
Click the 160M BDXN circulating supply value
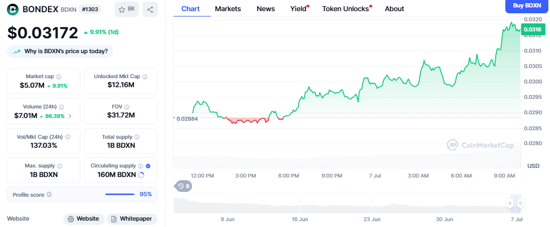[116, 175]
